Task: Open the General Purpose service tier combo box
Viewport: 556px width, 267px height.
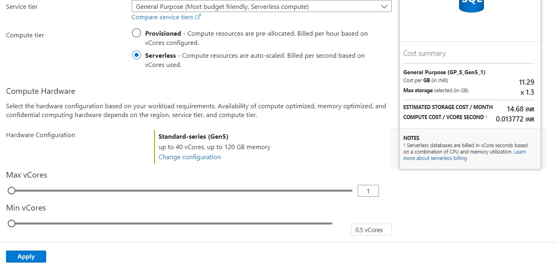Action: coord(261,6)
